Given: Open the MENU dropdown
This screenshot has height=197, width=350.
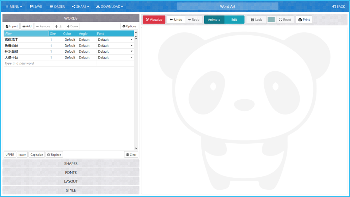Looking at the screenshot, I should [x=14, y=7].
